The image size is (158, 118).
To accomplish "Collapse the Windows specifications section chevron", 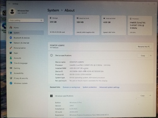I will coord(150,96).
